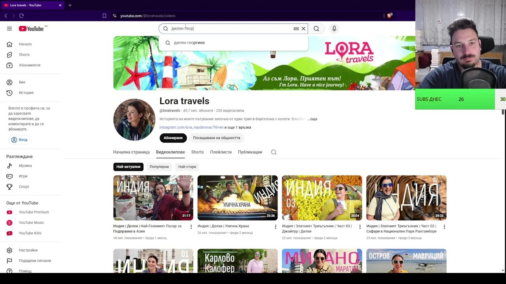Select Най-стари sort chip
Image resolution: width=506 pixels, height=284 pixels.
[x=187, y=166]
